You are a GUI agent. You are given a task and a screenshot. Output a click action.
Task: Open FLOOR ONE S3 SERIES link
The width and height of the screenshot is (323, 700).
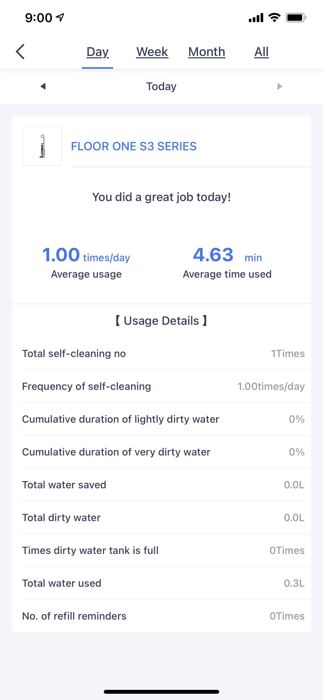133,146
